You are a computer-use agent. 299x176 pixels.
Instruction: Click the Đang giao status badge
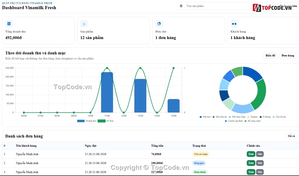(x=199, y=163)
